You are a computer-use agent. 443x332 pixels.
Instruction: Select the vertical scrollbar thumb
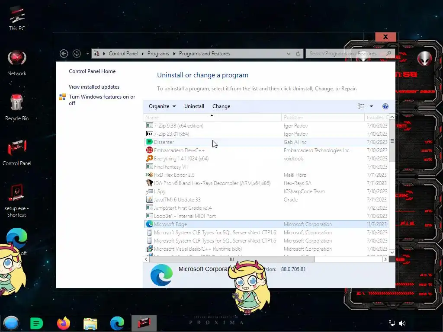coord(392,141)
